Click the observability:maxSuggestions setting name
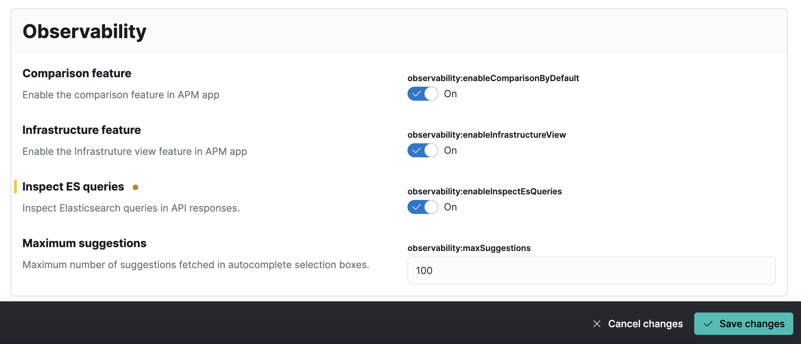The image size is (801, 344). pos(469,248)
